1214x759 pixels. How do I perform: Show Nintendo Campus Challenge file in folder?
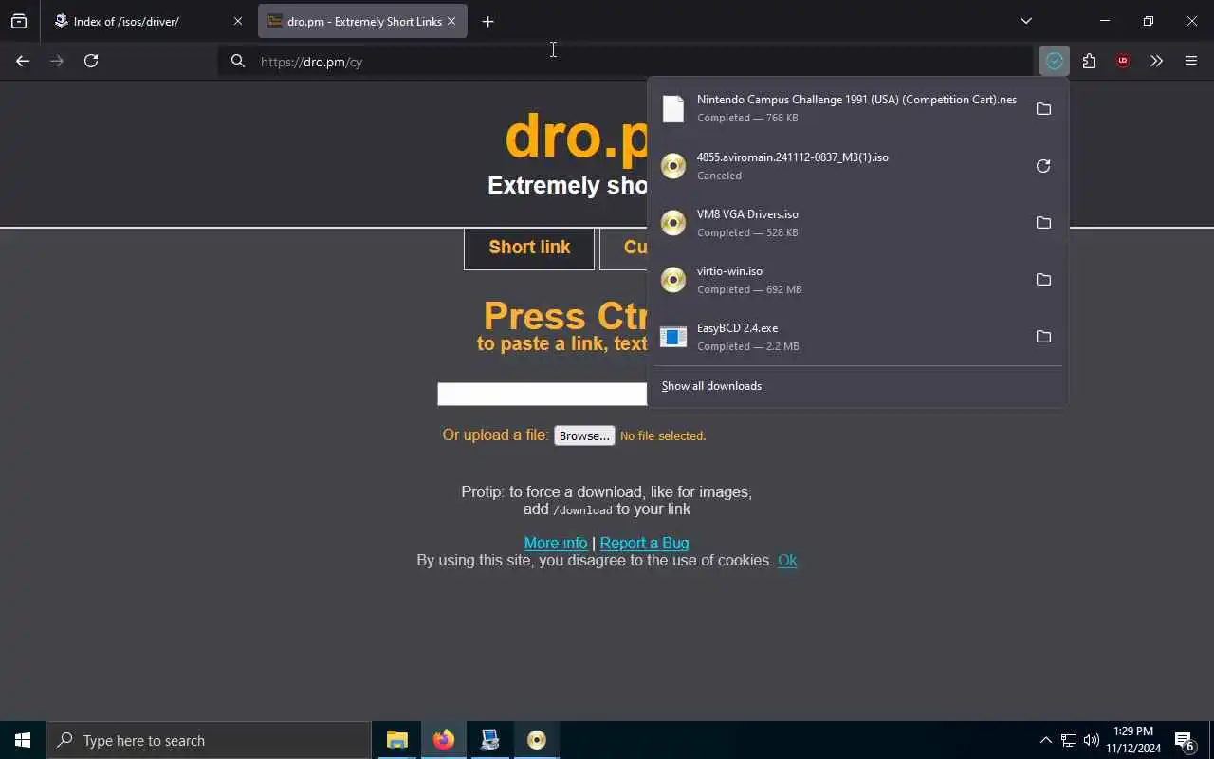(x=1043, y=109)
